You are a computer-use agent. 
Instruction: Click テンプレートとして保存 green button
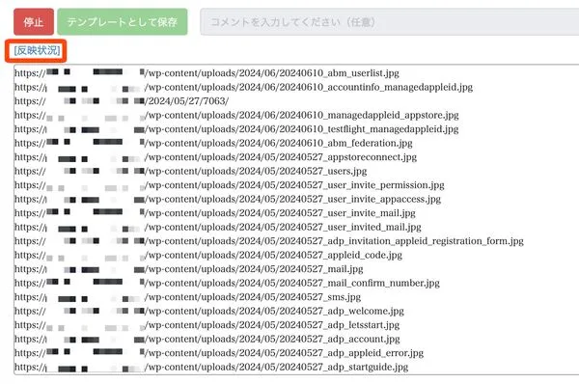[x=123, y=22]
